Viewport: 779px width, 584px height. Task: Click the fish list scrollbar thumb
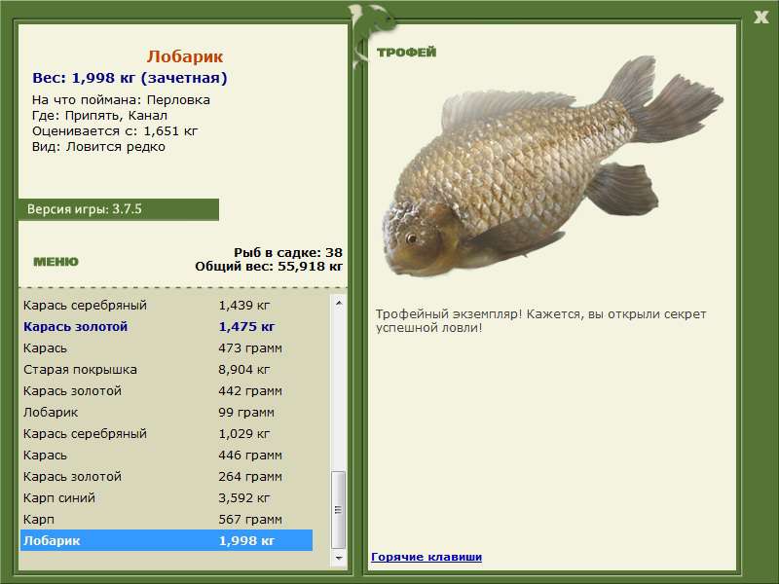pos(338,510)
